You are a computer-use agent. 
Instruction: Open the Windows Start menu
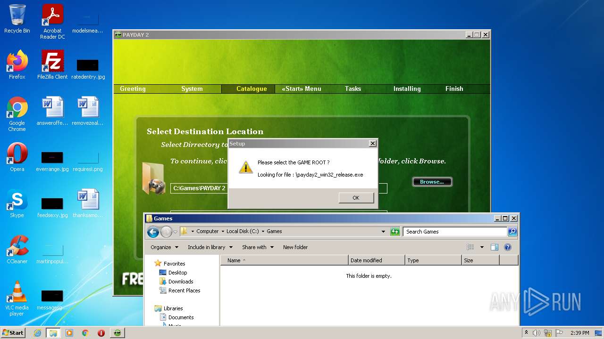click(13, 333)
